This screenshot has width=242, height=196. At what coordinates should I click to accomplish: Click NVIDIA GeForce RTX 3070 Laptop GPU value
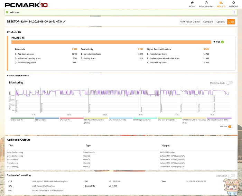click(48, 190)
